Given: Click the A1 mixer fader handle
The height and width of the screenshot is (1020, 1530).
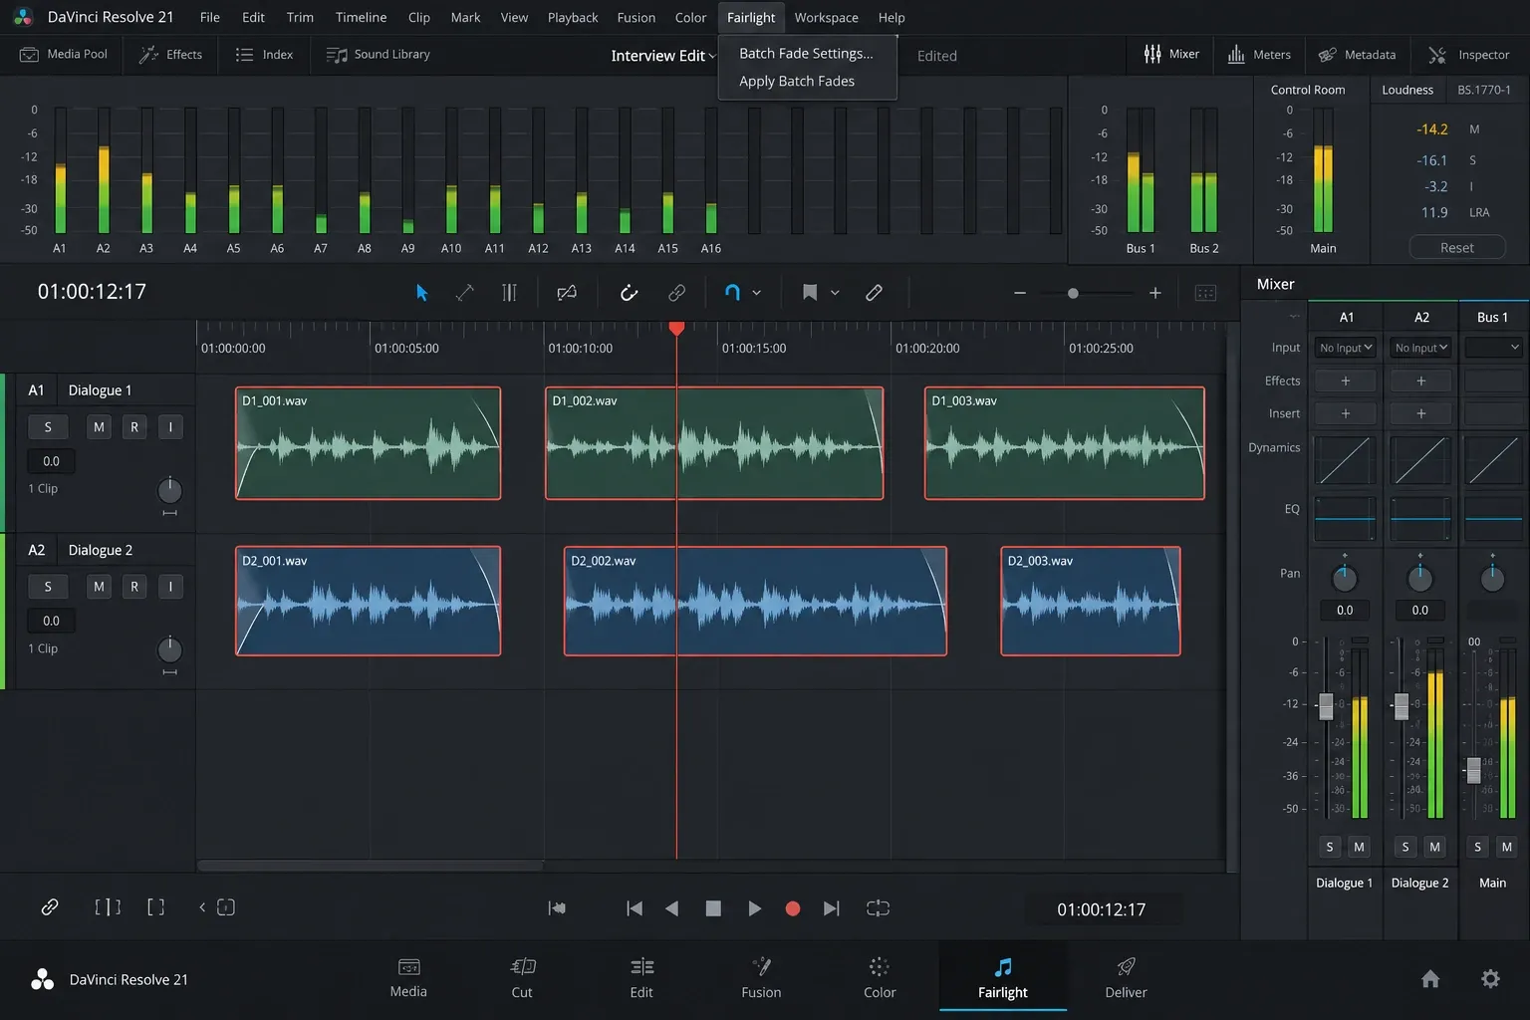Looking at the screenshot, I should coord(1326,706).
